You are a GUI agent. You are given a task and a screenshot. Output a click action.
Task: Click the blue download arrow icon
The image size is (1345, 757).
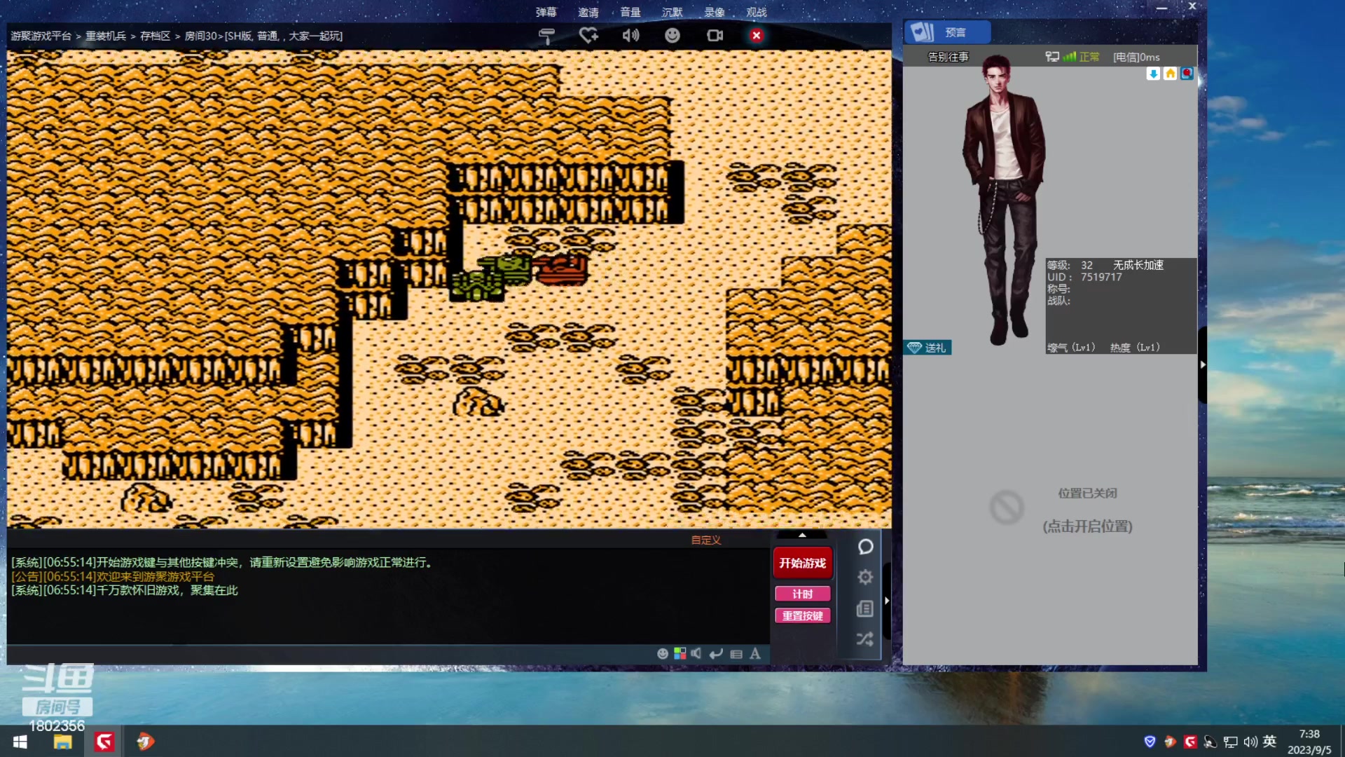tap(1153, 74)
